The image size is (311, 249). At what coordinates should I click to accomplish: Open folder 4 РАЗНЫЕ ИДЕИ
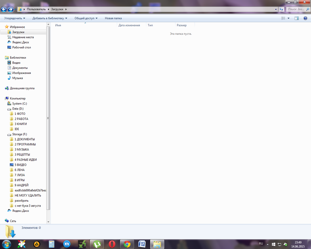click(25, 160)
